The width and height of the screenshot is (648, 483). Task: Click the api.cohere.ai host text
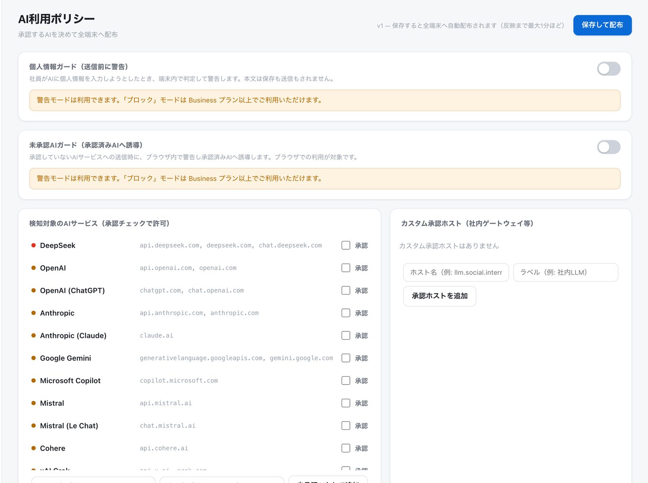click(164, 448)
